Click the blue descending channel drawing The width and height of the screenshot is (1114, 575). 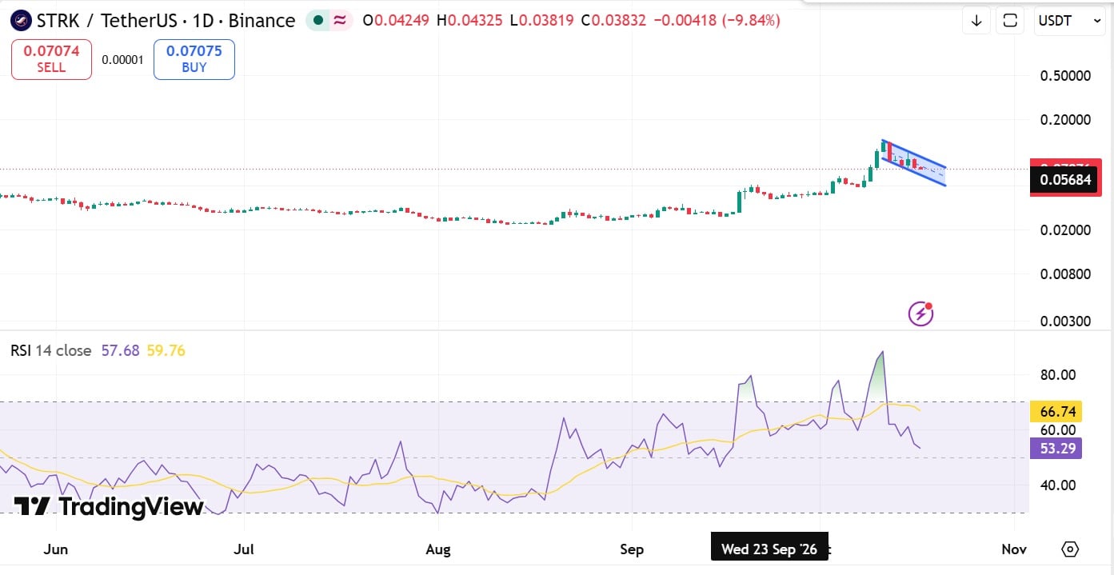point(914,163)
